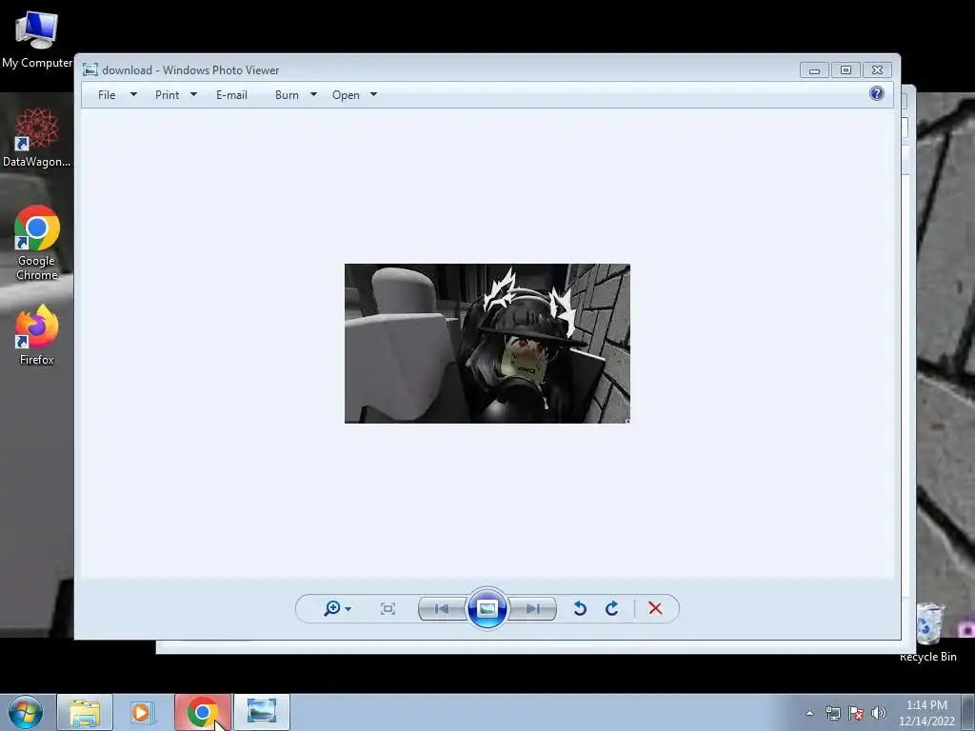Viewport: 975px width, 731px height.
Task: Expand the Burn dropdown arrow
Action: [x=313, y=94]
